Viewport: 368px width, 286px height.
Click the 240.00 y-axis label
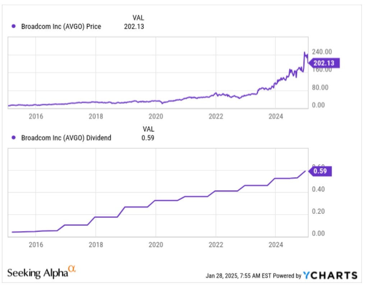coord(322,52)
